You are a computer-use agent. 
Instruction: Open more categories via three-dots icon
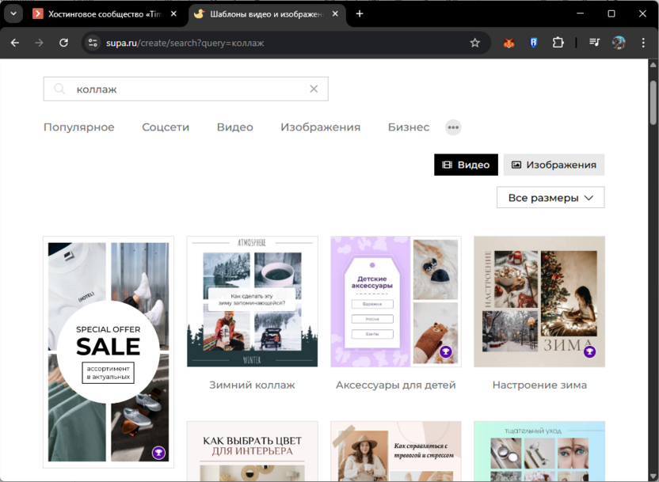pyautogui.click(x=453, y=127)
